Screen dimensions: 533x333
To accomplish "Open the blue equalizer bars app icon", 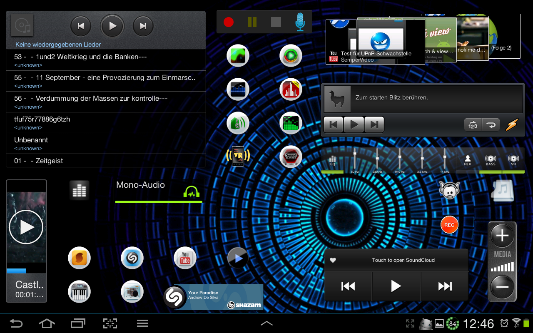I will click(x=238, y=89).
